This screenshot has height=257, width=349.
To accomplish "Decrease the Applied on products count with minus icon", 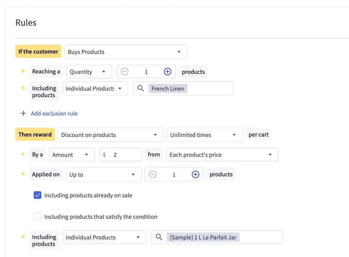I will [x=153, y=174].
